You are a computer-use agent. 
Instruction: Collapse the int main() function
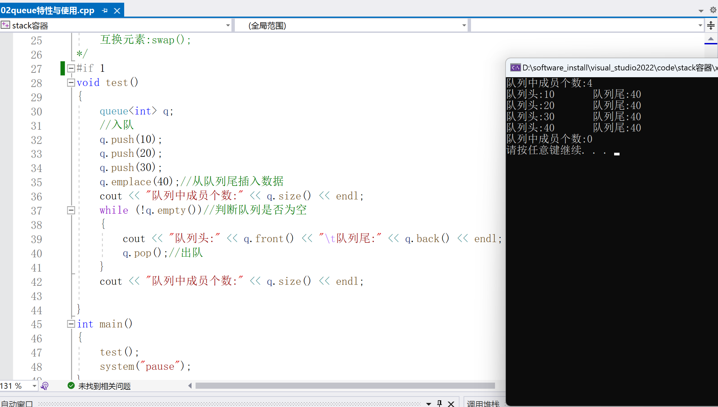pyautogui.click(x=71, y=324)
